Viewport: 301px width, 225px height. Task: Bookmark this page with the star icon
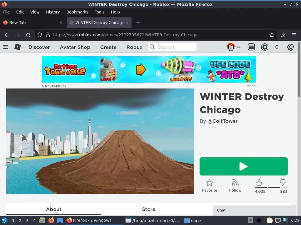(272, 35)
